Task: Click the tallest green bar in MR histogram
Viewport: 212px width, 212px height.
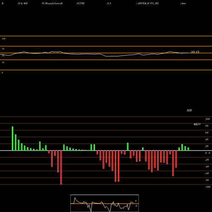Action: click(x=13, y=139)
